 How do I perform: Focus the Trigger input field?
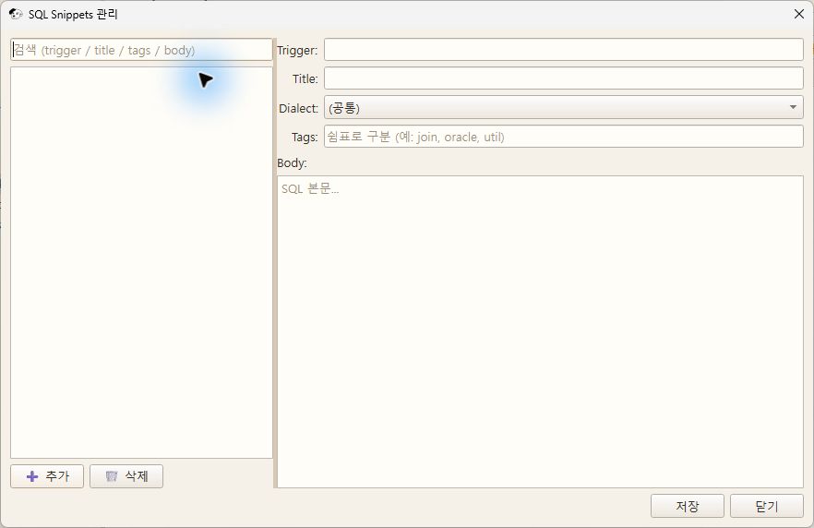click(564, 50)
